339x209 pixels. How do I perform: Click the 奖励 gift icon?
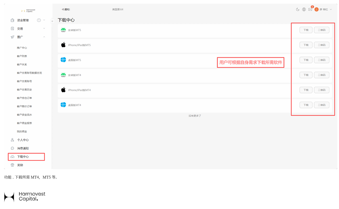click(x=12, y=165)
